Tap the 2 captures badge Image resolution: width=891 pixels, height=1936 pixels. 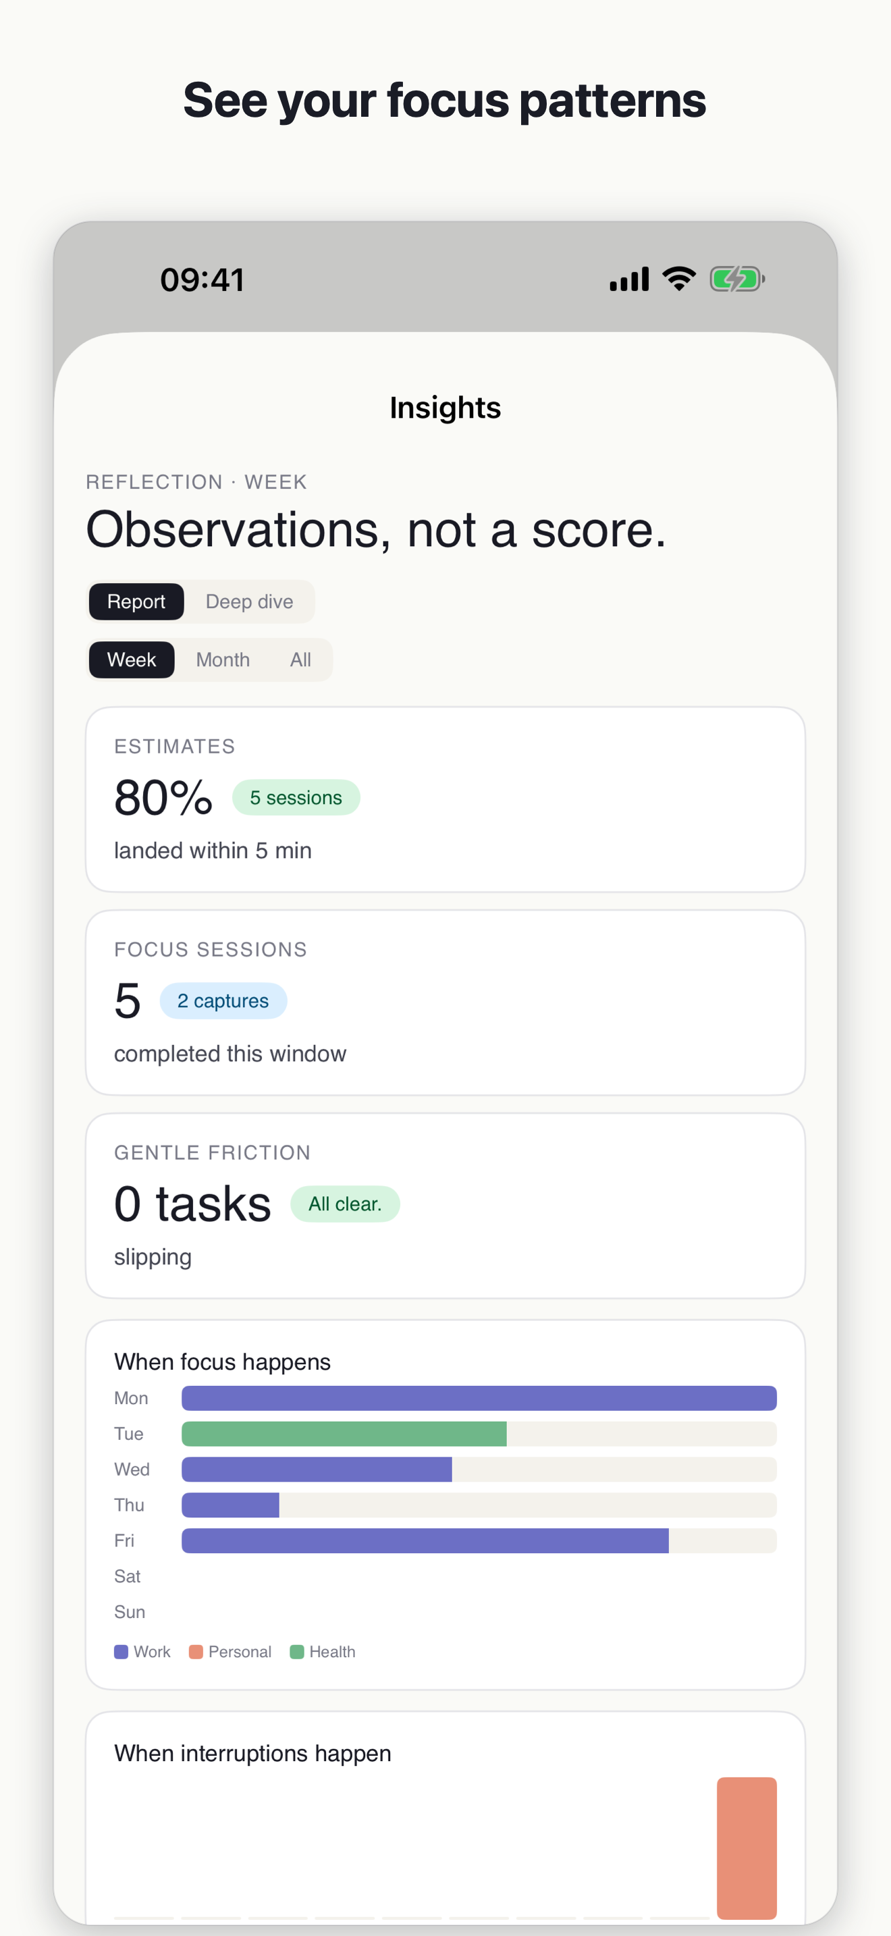(223, 1000)
